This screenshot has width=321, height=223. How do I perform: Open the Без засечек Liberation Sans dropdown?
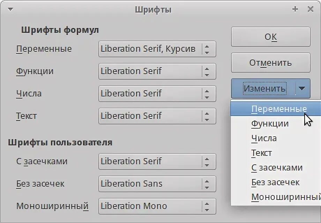click(207, 184)
